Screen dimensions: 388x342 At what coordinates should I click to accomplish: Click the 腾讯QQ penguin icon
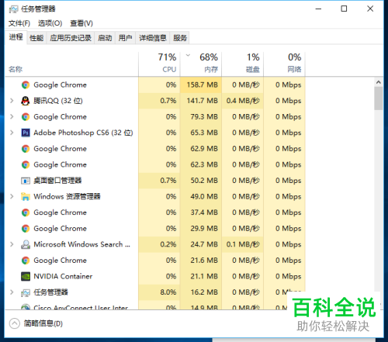click(x=26, y=101)
